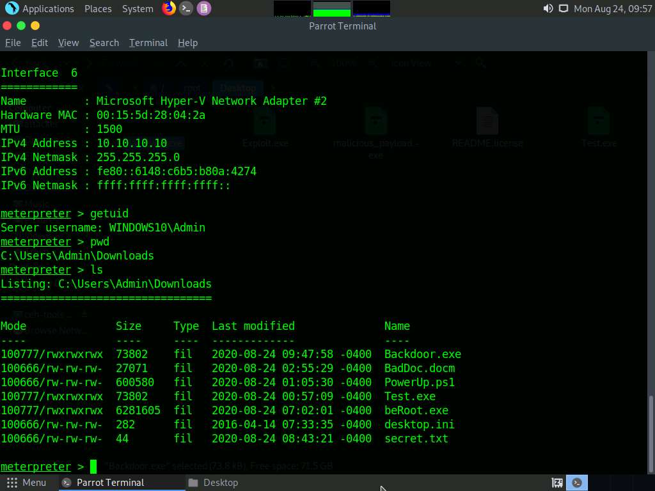Click the Test.exe file name in listing
The image size is (655, 491).
pyautogui.click(x=410, y=396)
